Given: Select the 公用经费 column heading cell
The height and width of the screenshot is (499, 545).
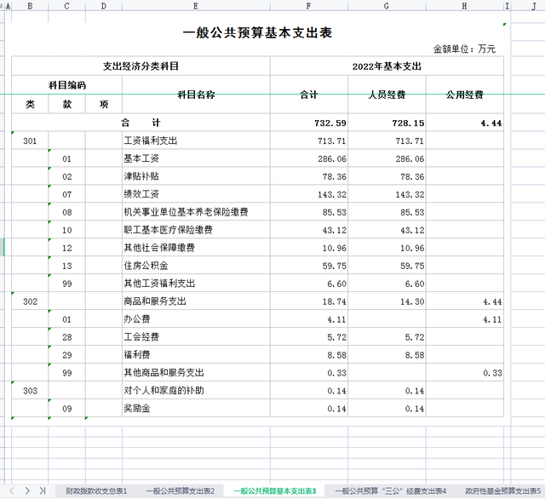Looking at the screenshot, I should 465,95.
